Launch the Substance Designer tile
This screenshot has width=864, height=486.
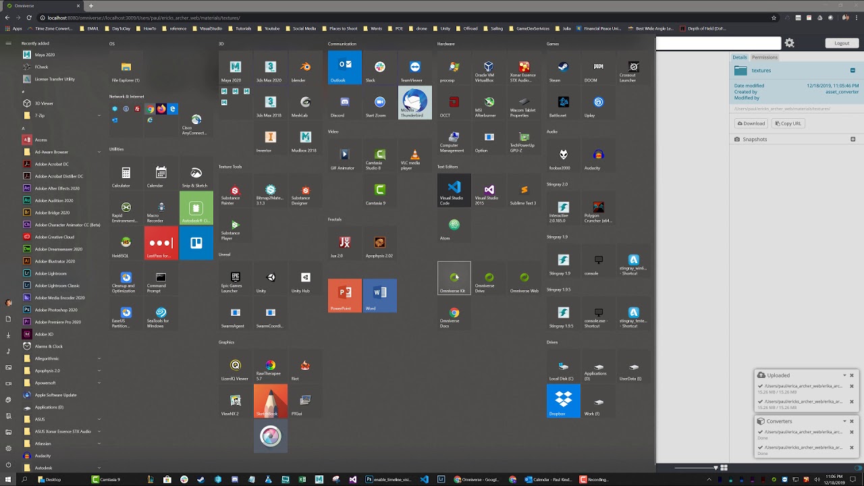click(305, 190)
